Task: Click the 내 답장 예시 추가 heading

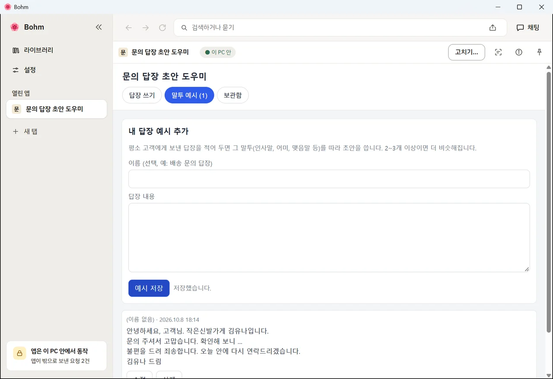Action: coord(159,132)
